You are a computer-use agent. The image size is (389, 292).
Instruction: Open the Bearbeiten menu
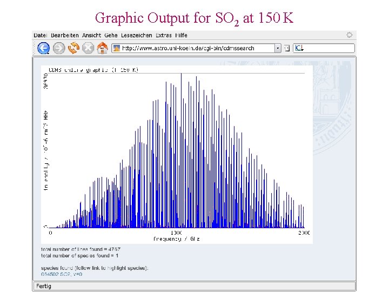pyautogui.click(x=65, y=35)
